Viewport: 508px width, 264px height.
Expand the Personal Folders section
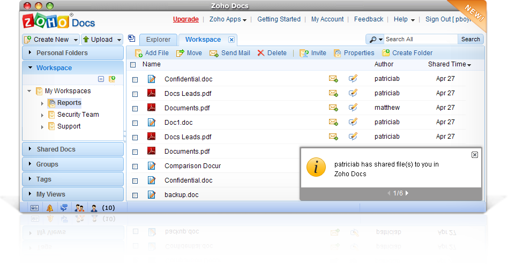point(73,53)
